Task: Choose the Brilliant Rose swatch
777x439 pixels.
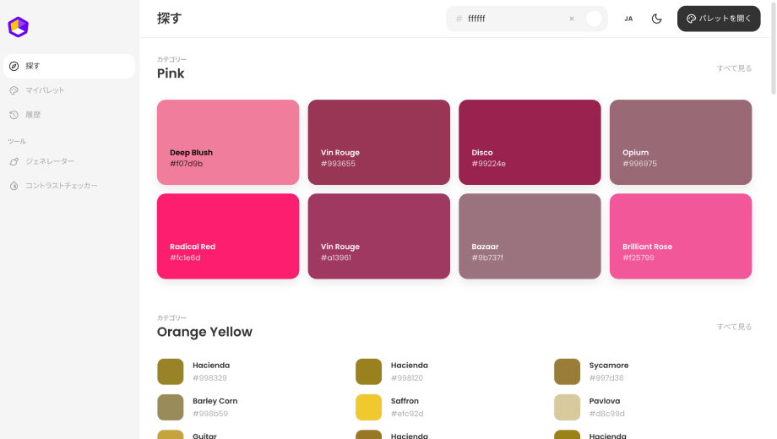Action: click(681, 236)
